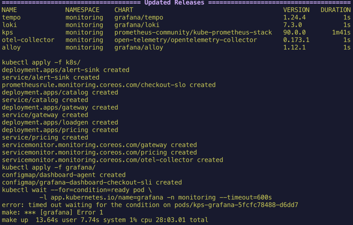
Task: Click the servicemonitor 'gateway created' line
Action: click(99, 145)
